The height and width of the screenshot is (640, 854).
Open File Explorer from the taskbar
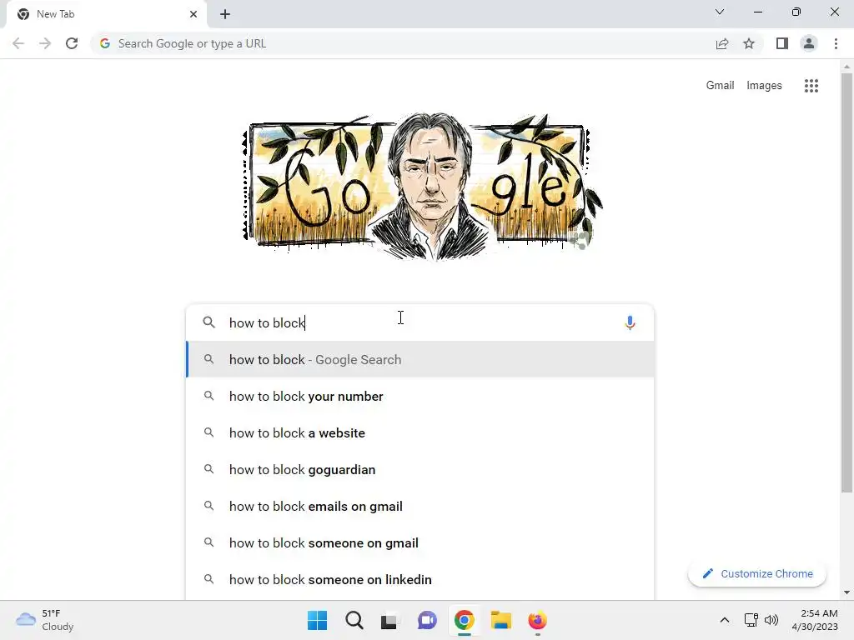(500, 620)
